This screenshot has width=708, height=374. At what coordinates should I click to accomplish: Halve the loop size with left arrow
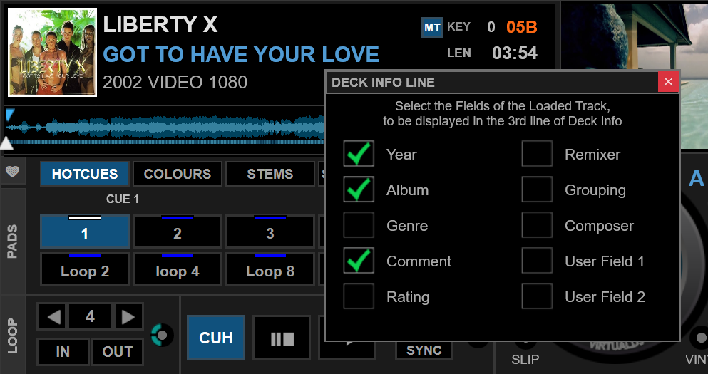click(x=52, y=317)
